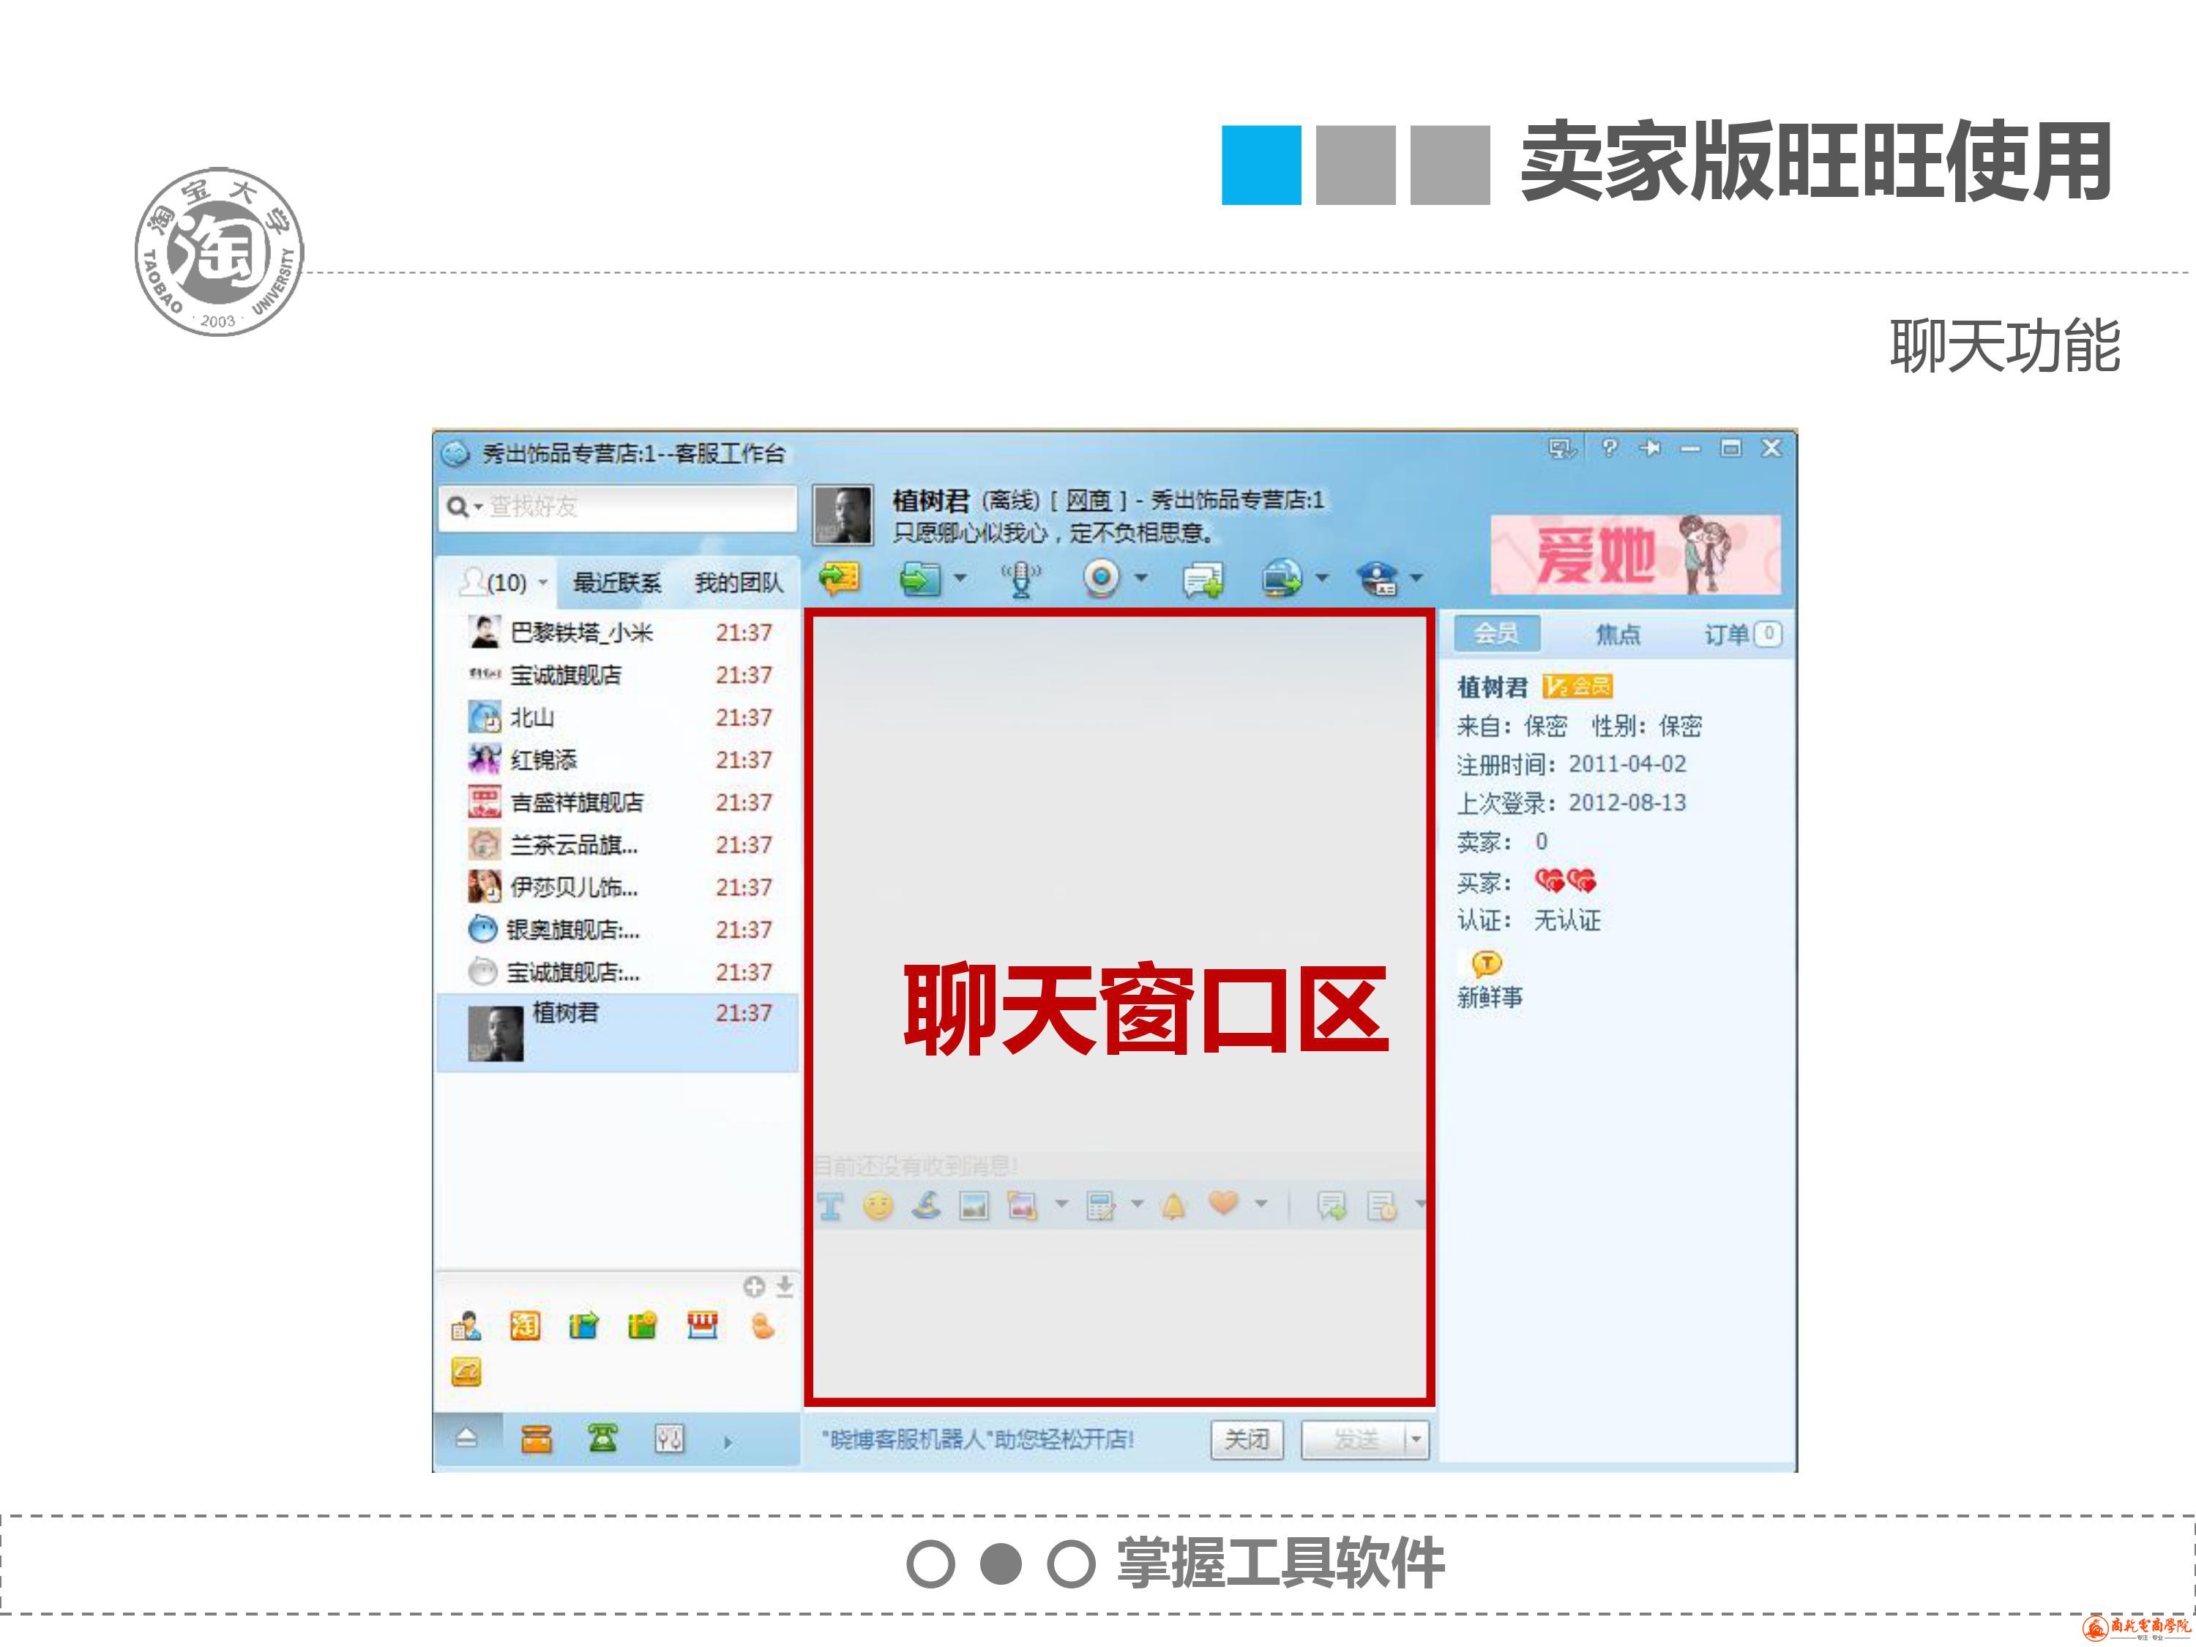Viewport: 2196px width, 1647px height.
Task: Expand the webcam video dropdown arrow
Action: (x=1142, y=578)
